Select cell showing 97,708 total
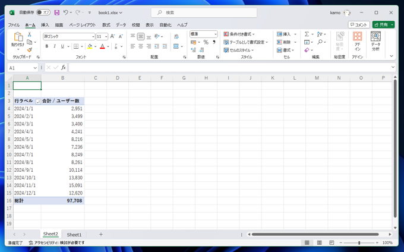The width and height of the screenshot is (404, 252). pos(62,201)
